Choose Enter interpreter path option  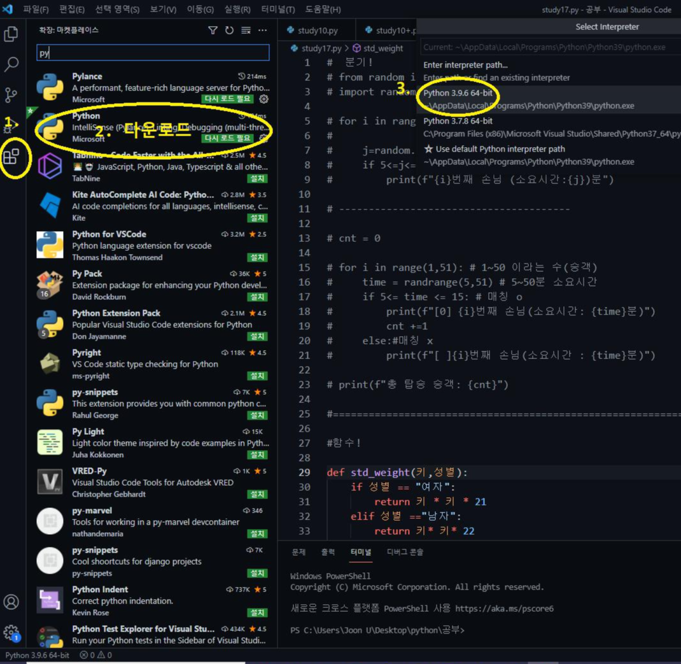(549, 71)
